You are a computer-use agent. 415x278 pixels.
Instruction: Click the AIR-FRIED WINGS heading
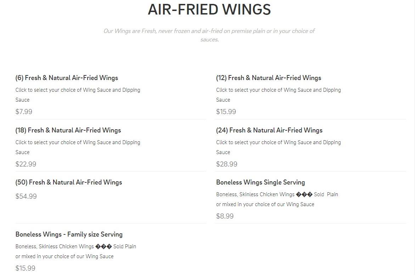pyautogui.click(x=209, y=10)
